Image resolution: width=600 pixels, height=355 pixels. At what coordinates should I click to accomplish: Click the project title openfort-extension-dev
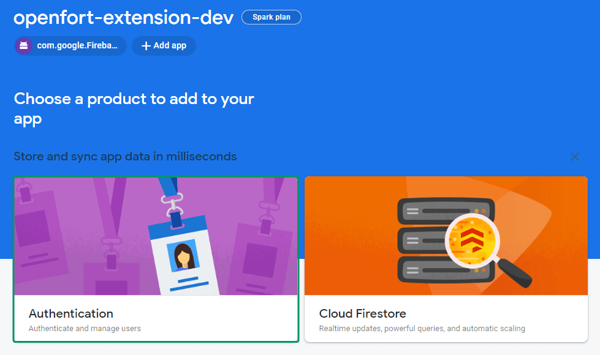[x=123, y=17]
